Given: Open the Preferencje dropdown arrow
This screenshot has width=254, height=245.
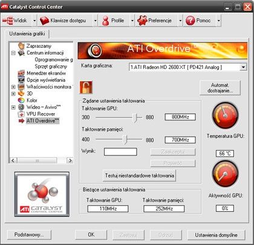Looking at the screenshot, I should click(180, 21).
